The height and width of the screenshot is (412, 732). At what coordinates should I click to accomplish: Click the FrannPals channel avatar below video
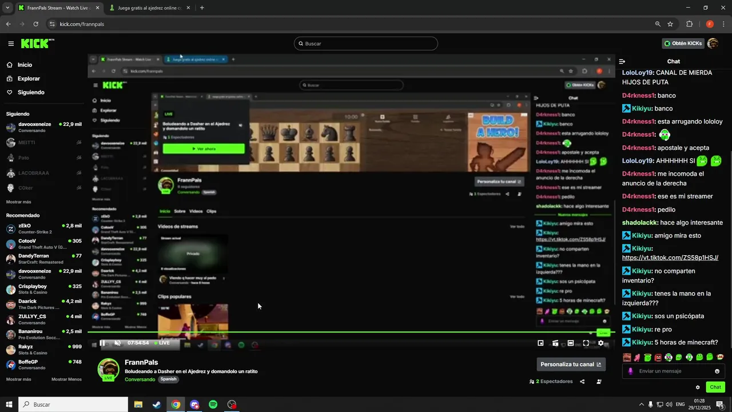pos(108,369)
